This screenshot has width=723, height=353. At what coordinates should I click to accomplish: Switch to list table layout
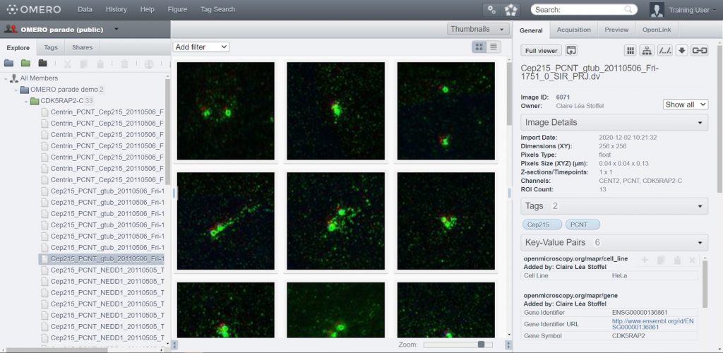tap(494, 47)
